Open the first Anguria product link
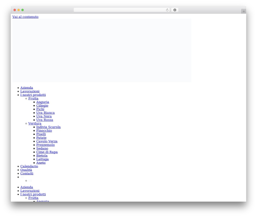 point(43,102)
